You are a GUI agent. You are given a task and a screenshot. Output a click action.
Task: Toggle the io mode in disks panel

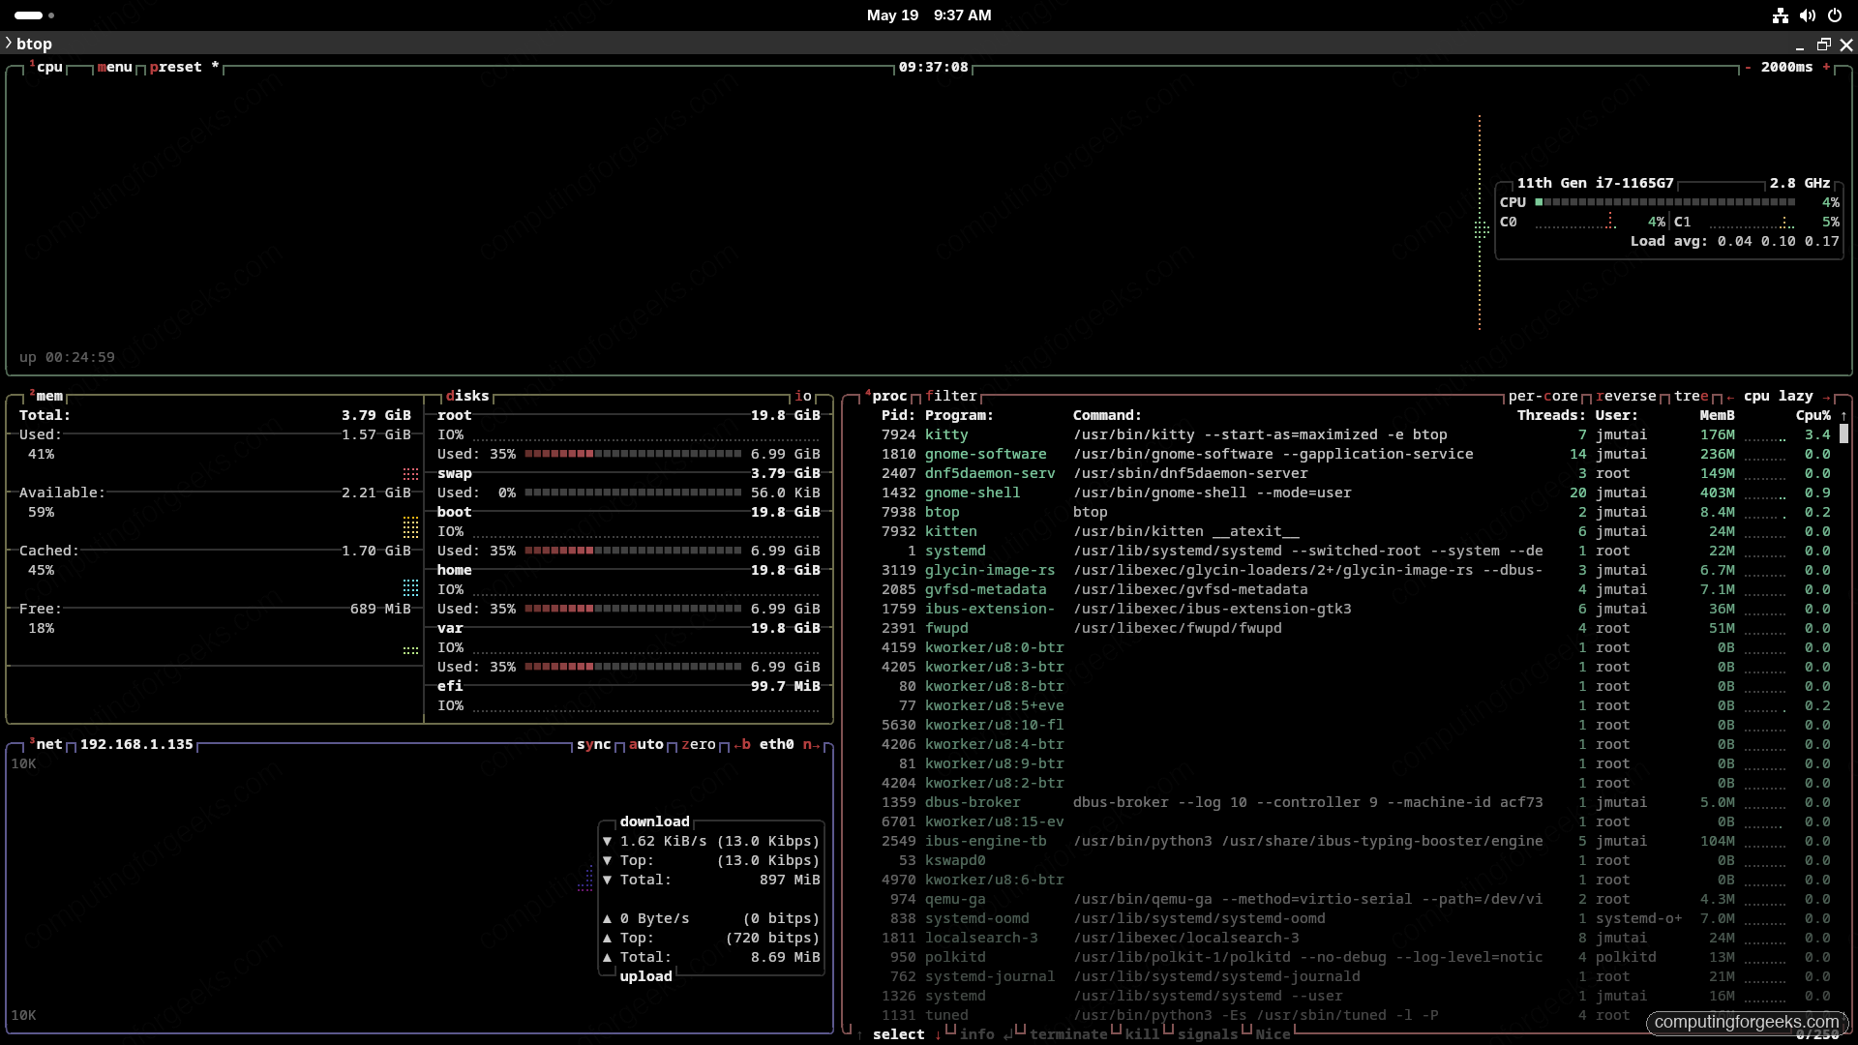[803, 396]
